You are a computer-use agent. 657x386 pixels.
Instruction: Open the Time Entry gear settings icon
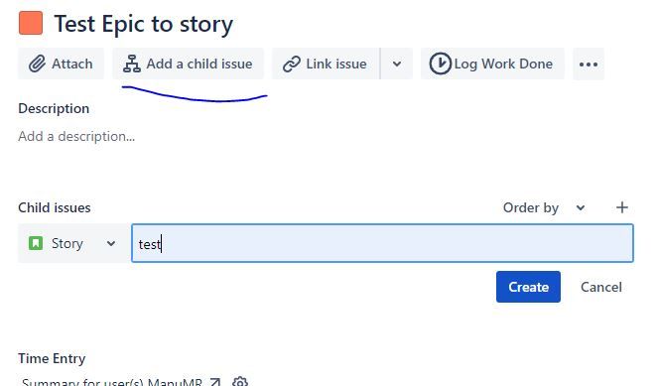(x=240, y=381)
